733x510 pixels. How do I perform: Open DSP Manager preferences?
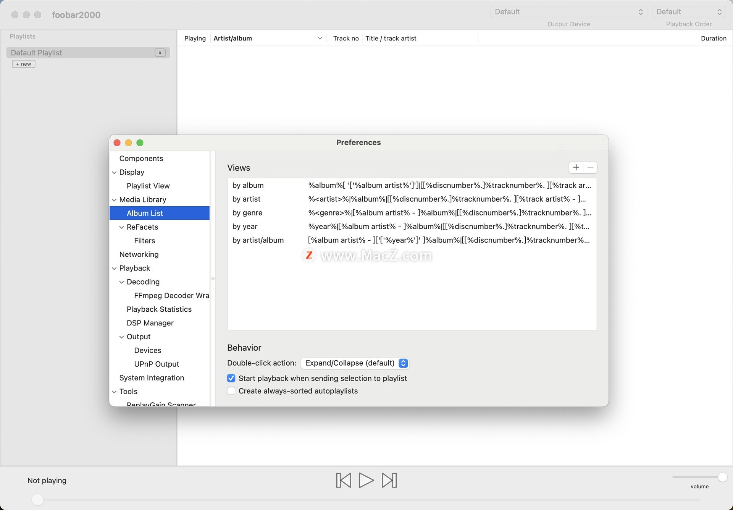pos(150,323)
